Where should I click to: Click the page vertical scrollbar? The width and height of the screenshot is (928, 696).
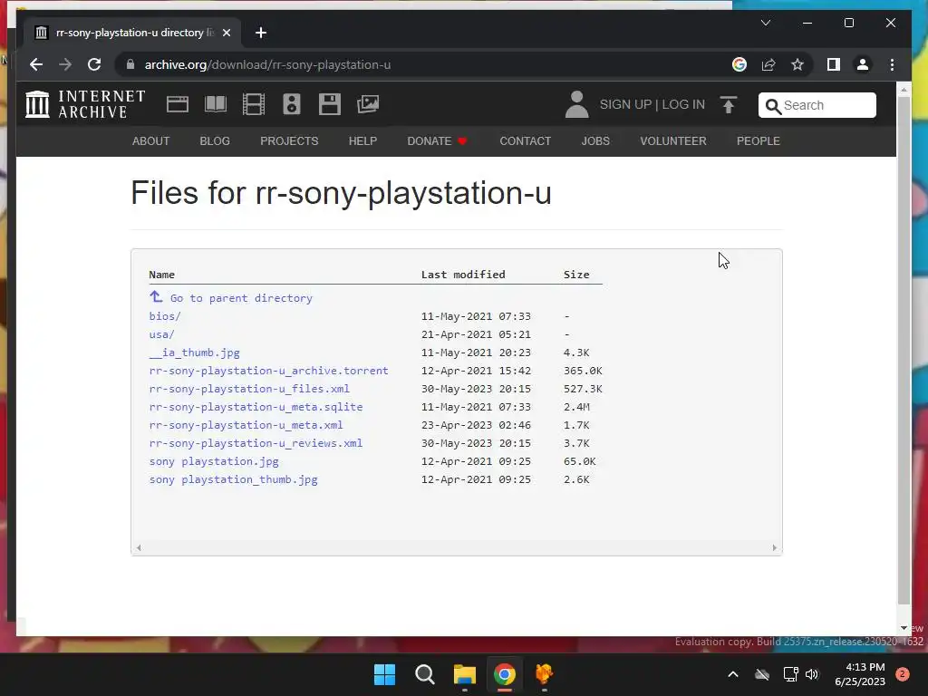[904, 349]
